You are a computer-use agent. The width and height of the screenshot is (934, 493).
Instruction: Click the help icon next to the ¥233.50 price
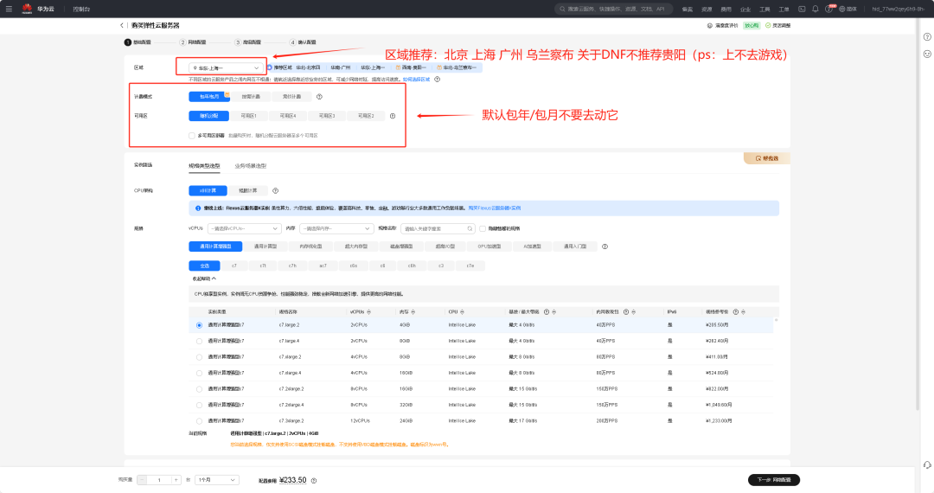click(314, 481)
